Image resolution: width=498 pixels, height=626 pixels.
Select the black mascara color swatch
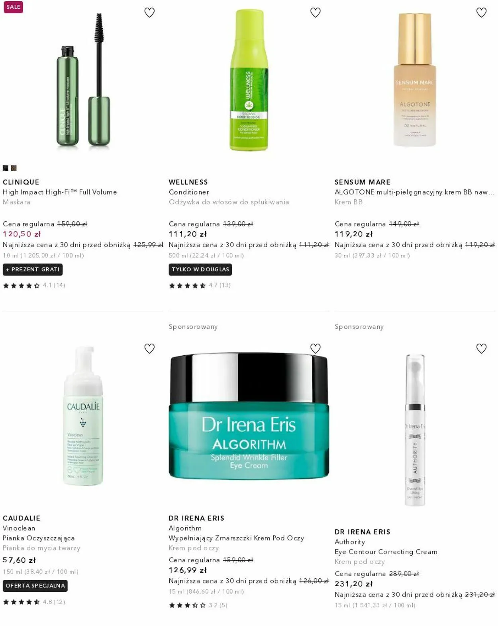click(x=6, y=168)
